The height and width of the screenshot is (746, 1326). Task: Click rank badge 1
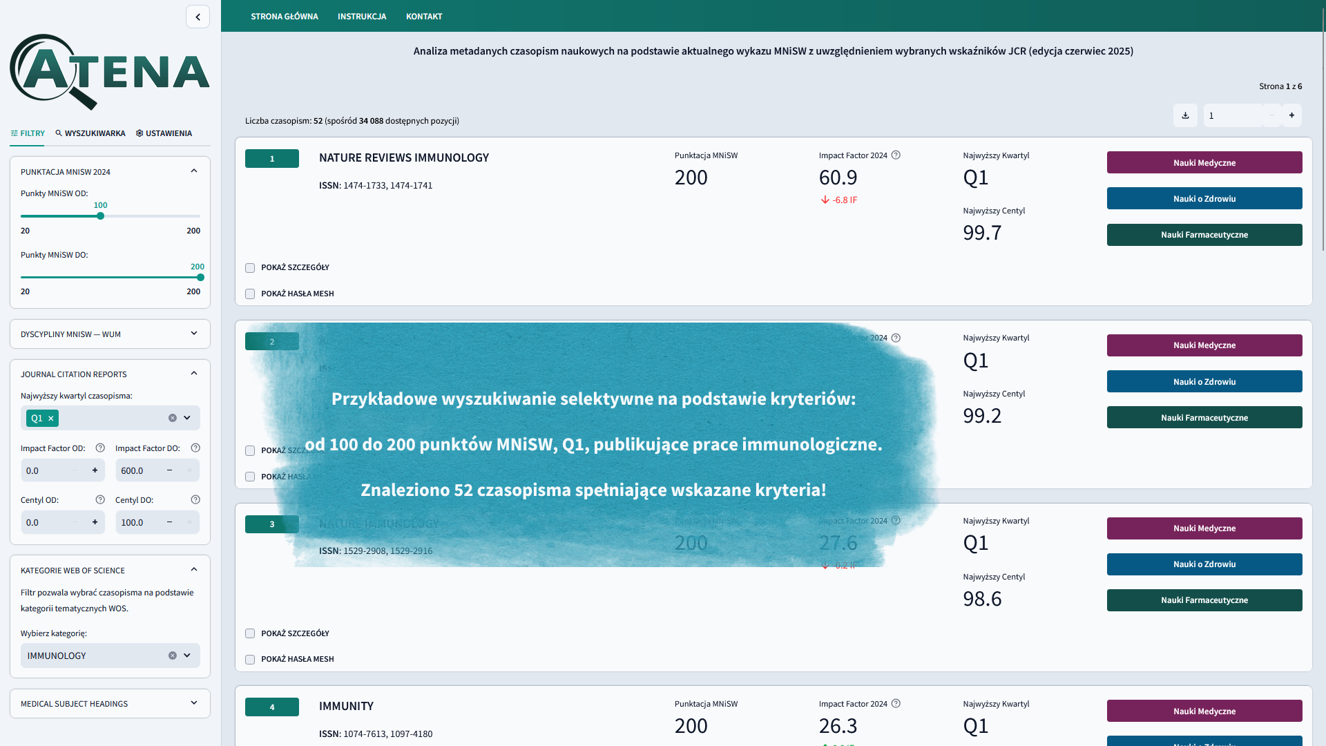(x=272, y=159)
